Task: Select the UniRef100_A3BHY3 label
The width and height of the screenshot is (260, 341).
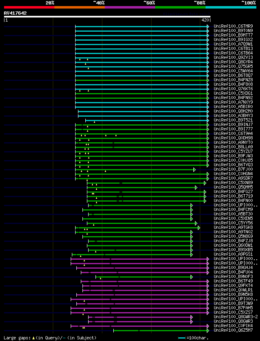Action: 233,116
